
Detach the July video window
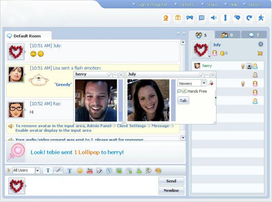click(x=201, y=75)
